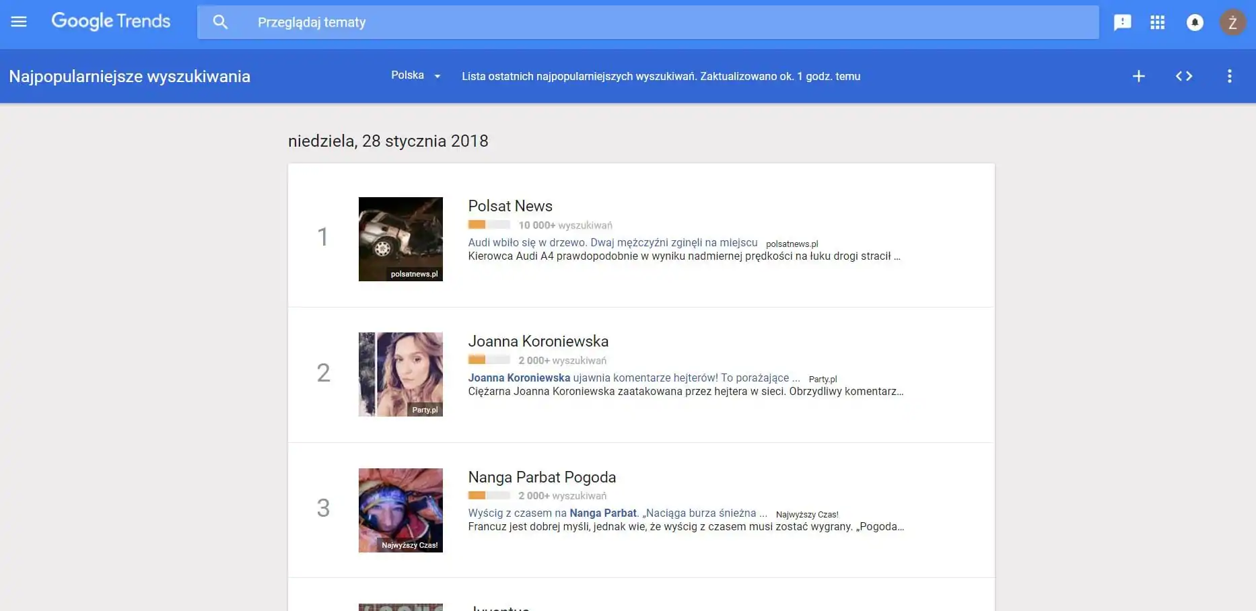Open the Nanga Parbat Najwyższy Czas thumbnail
The width and height of the screenshot is (1256, 611).
click(400, 510)
